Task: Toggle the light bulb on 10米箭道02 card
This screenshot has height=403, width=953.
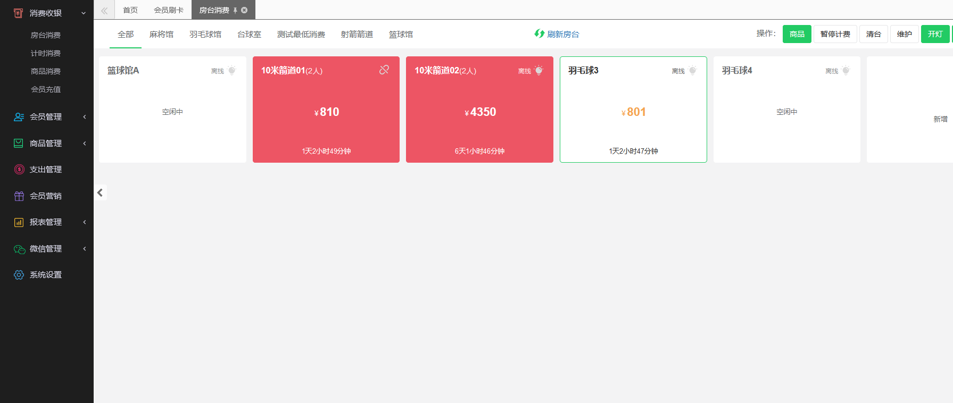Action: click(538, 70)
